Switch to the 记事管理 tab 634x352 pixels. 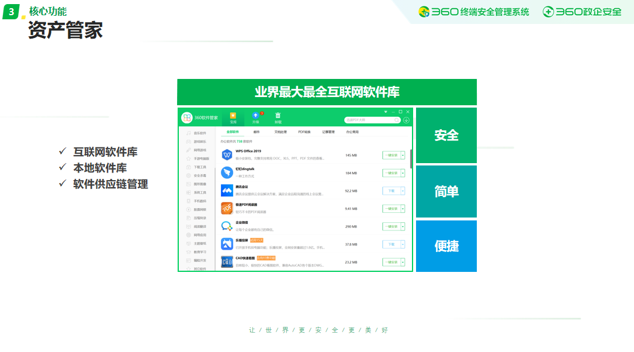[328, 132]
